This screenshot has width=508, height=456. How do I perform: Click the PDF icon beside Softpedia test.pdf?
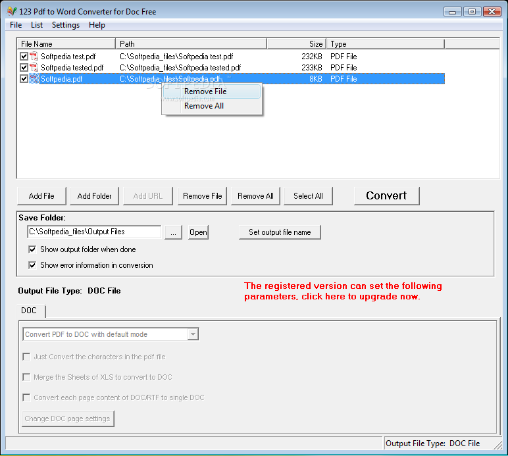(34, 57)
